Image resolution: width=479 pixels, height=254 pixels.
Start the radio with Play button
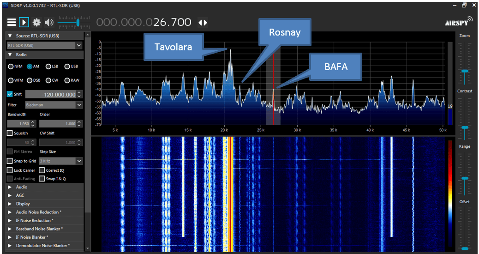(x=24, y=22)
